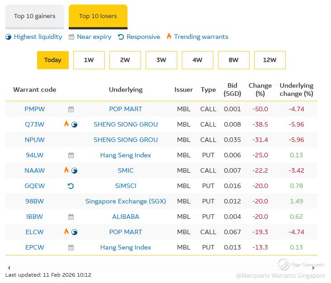Viewport: 331px width, 283px height.
Task: Select the Today time period
Action: (x=53, y=60)
